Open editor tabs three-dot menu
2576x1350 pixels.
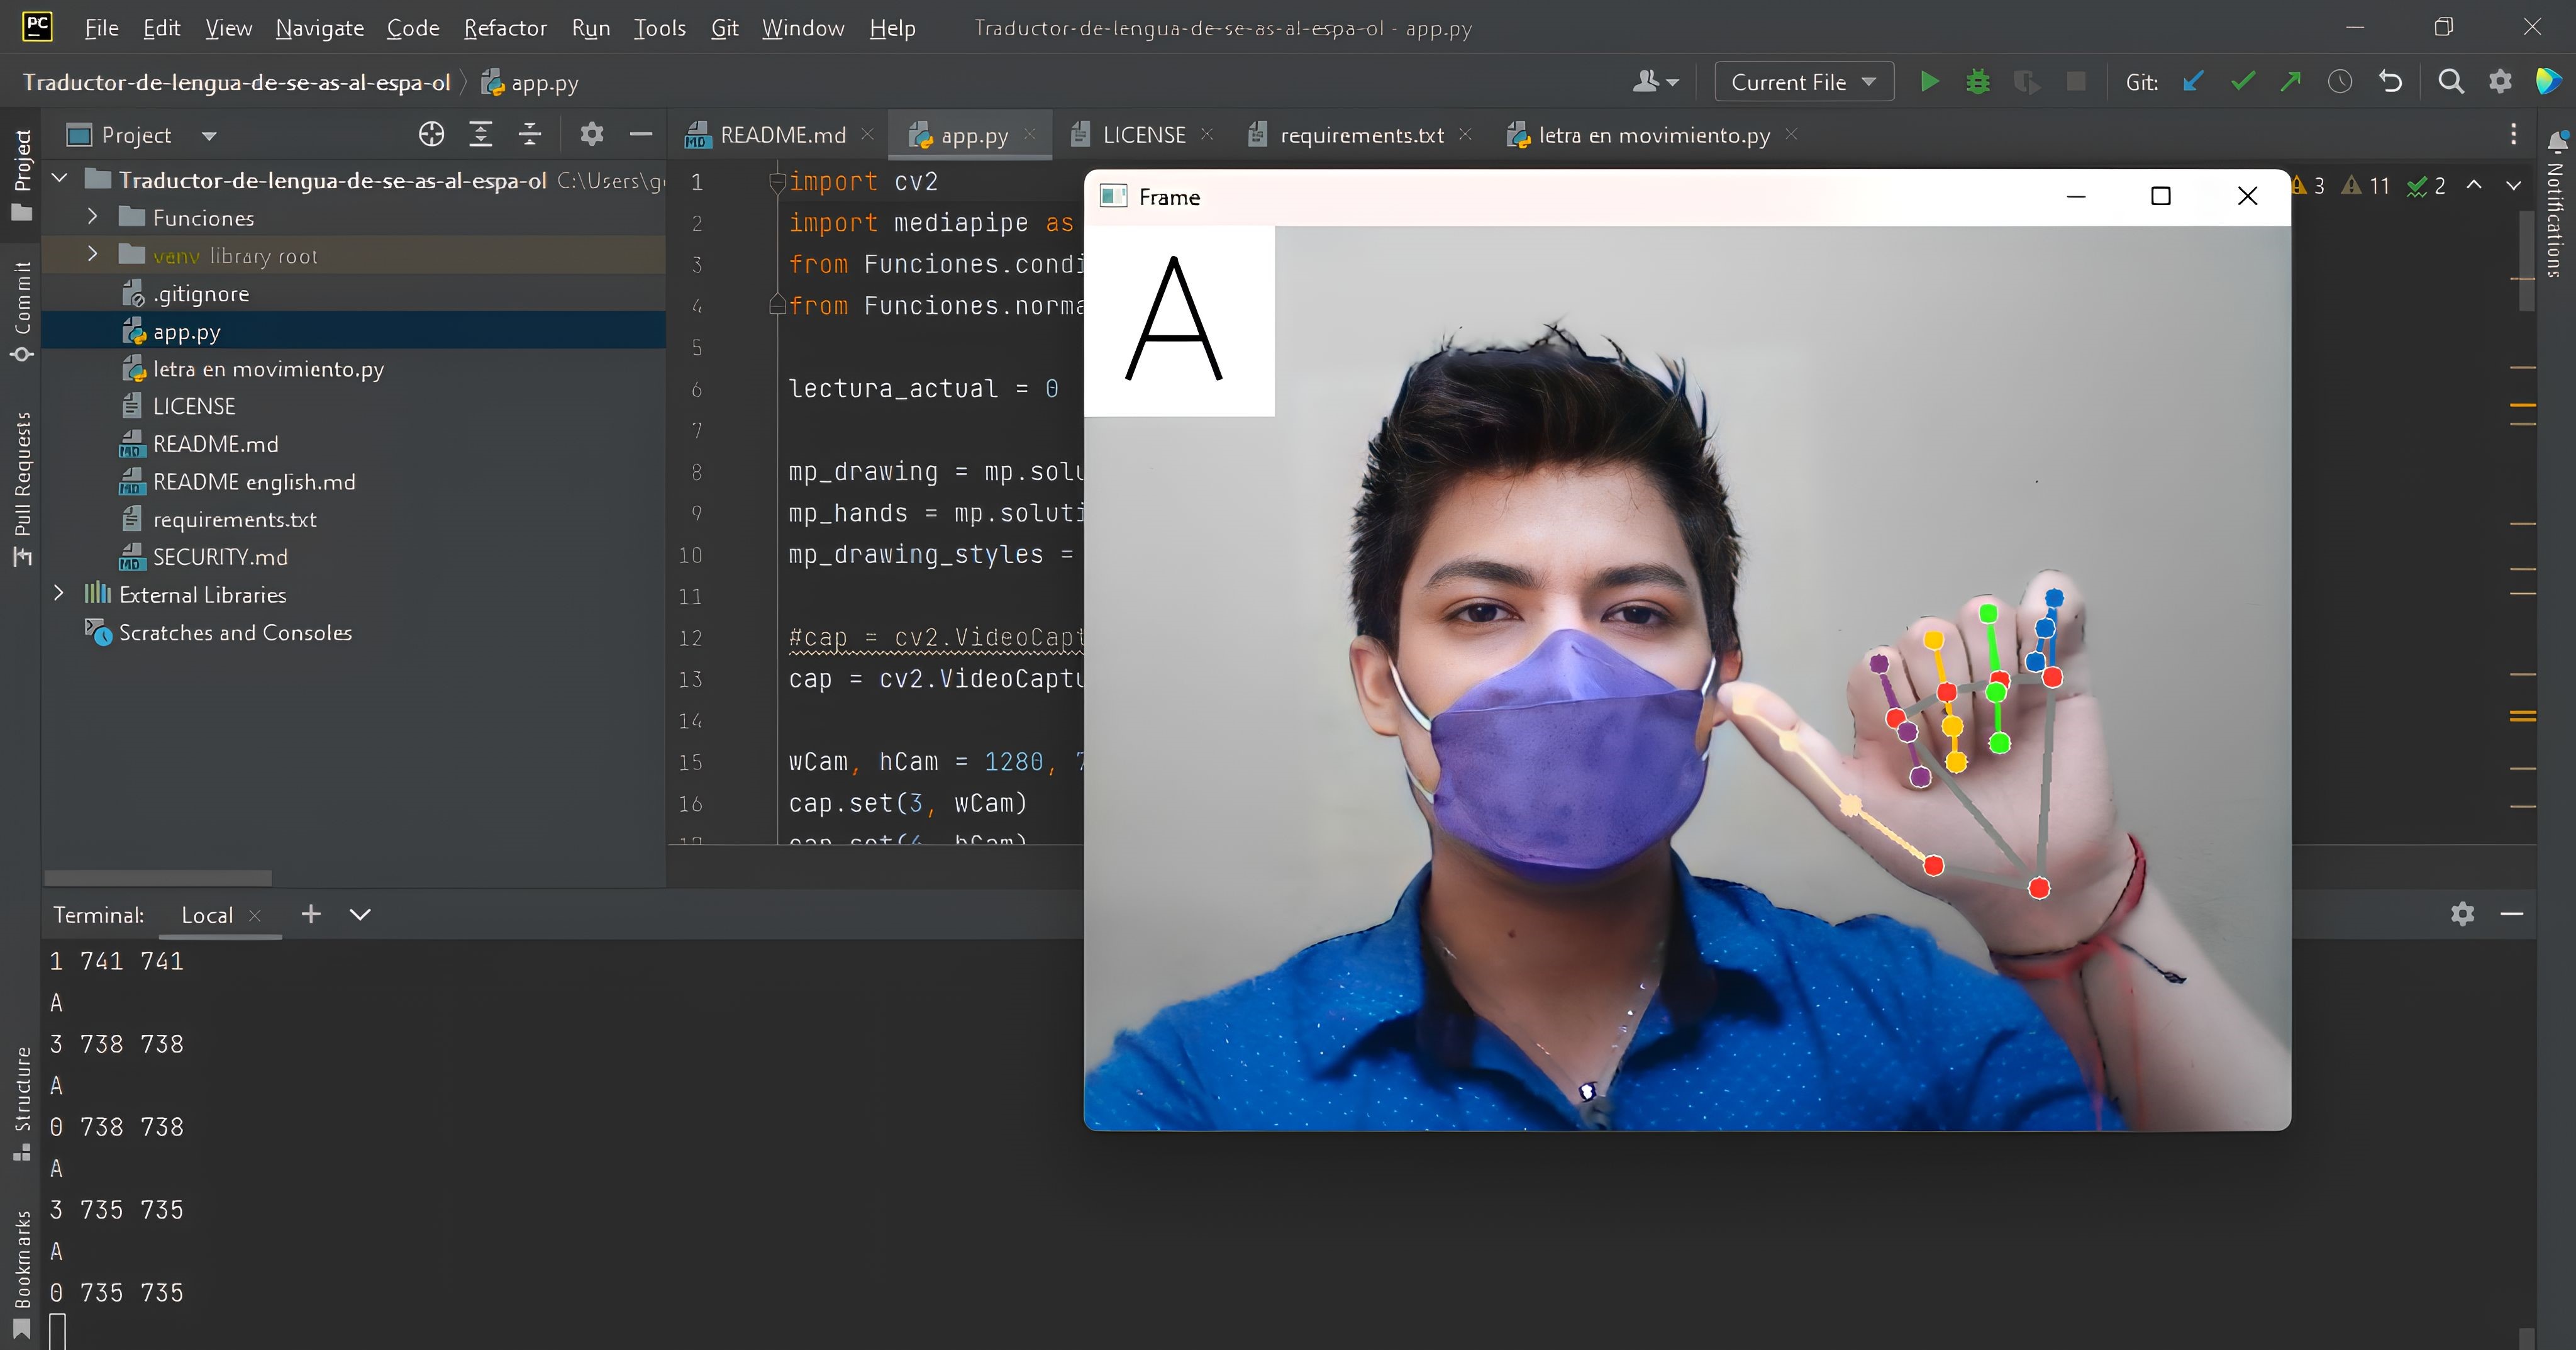pos(2514,134)
